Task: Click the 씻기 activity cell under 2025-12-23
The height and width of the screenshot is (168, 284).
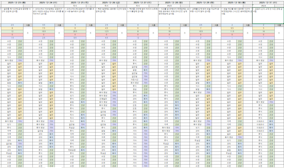Action: point(9,125)
